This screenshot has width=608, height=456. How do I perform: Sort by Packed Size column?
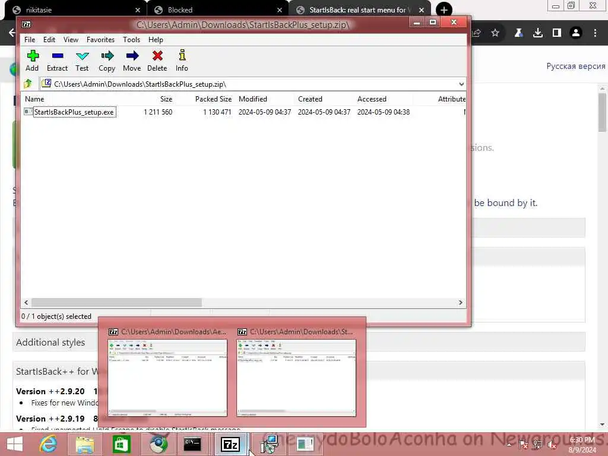(x=213, y=99)
